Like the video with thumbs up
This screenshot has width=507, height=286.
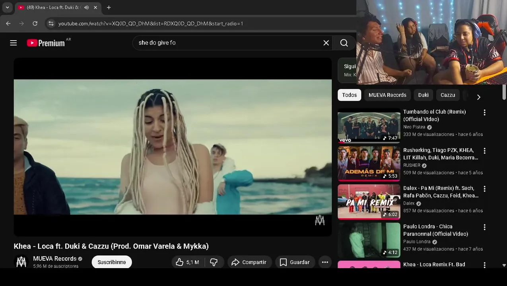point(187,262)
